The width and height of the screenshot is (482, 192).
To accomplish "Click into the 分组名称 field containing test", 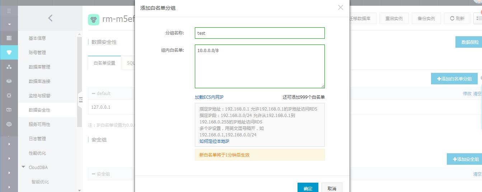I will [260, 33].
